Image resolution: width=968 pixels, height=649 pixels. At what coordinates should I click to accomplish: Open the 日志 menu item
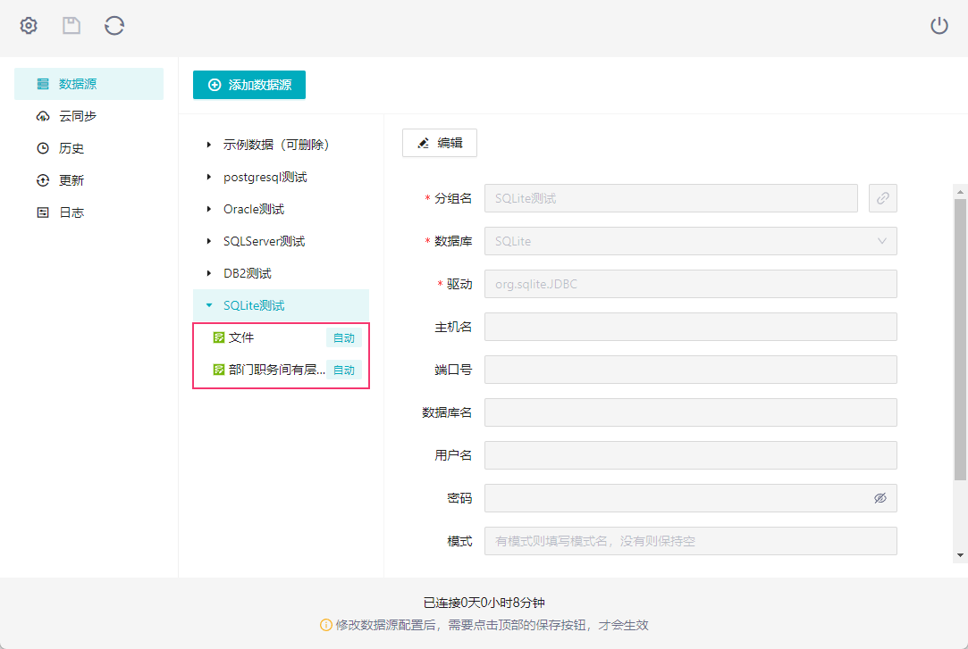click(88, 212)
